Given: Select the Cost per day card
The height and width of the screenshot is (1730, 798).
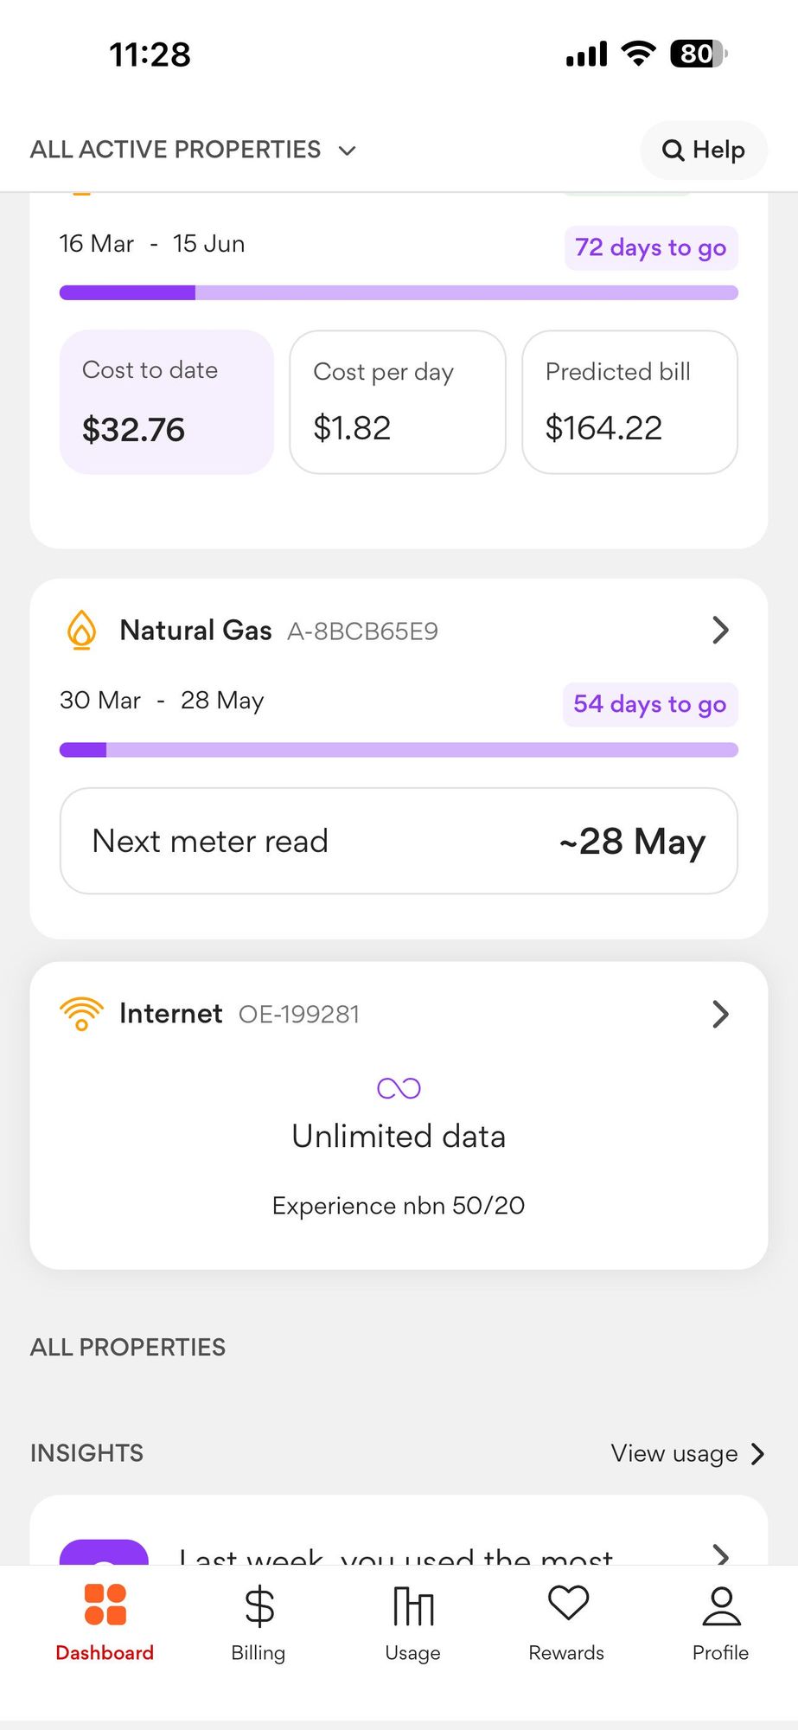Looking at the screenshot, I should [x=398, y=402].
